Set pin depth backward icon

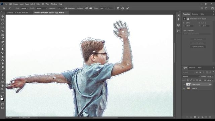(91, 8)
